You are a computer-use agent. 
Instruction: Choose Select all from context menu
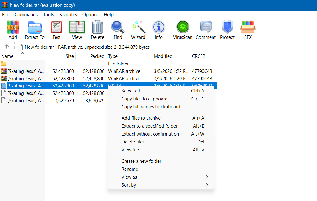[161, 91]
